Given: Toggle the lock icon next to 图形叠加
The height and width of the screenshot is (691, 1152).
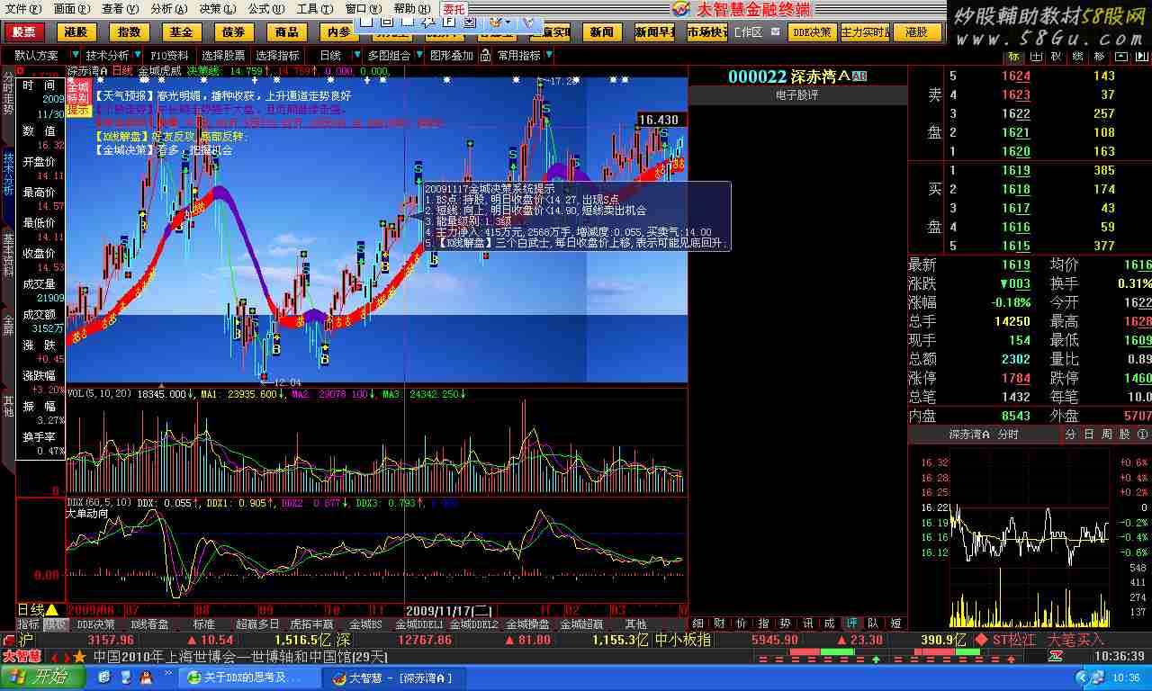Looking at the screenshot, I should pyautogui.click(x=486, y=56).
